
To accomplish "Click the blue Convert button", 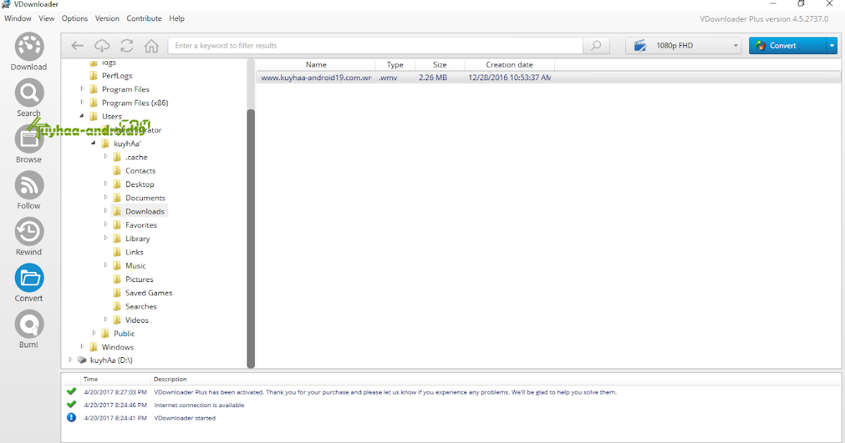I will [788, 46].
